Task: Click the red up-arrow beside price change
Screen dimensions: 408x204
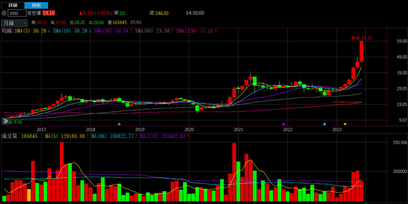Action: [x=81, y=13]
